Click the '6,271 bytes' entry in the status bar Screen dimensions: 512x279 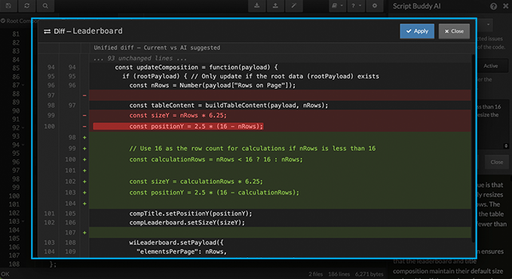(369, 274)
